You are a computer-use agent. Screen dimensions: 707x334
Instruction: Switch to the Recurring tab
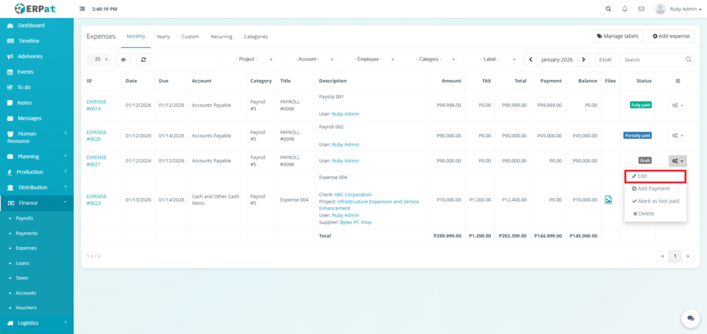pos(221,36)
